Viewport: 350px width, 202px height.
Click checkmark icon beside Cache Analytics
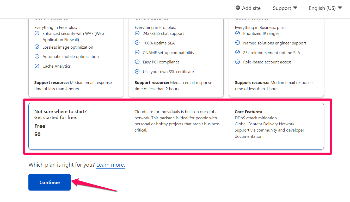(37, 66)
